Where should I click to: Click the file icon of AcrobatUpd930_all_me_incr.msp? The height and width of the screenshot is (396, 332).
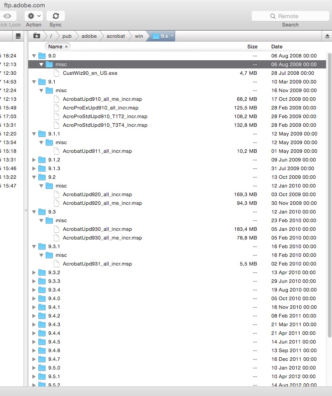[57, 238]
